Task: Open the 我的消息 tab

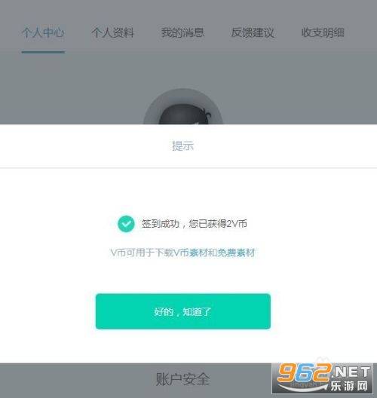Action: coord(182,32)
